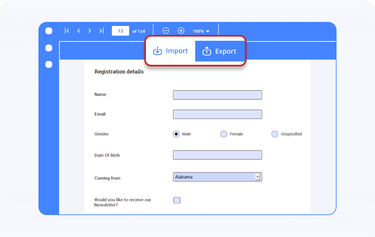The height and width of the screenshot is (237, 375).
Task: Check the newsletter subscription checkbox
Action: (x=177, y=200)
